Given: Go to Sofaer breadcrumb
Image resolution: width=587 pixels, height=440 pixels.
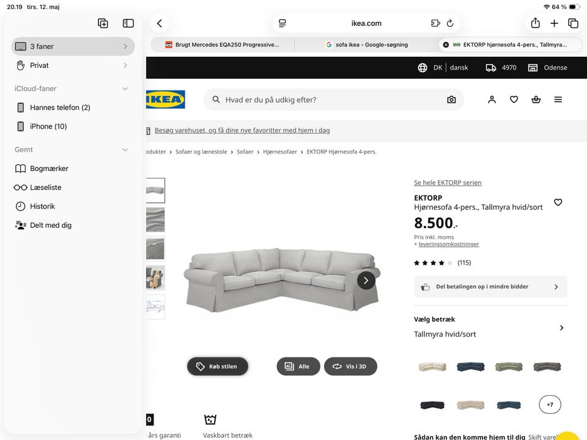Looking at the screenshot, I should click(x=245, y=152).
